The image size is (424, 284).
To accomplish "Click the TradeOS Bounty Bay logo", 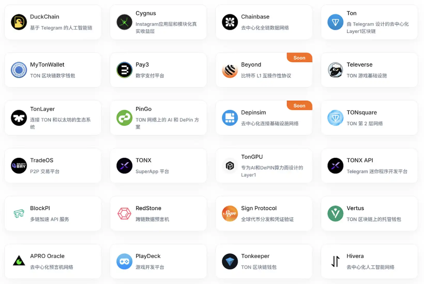I will pos(19,166).
